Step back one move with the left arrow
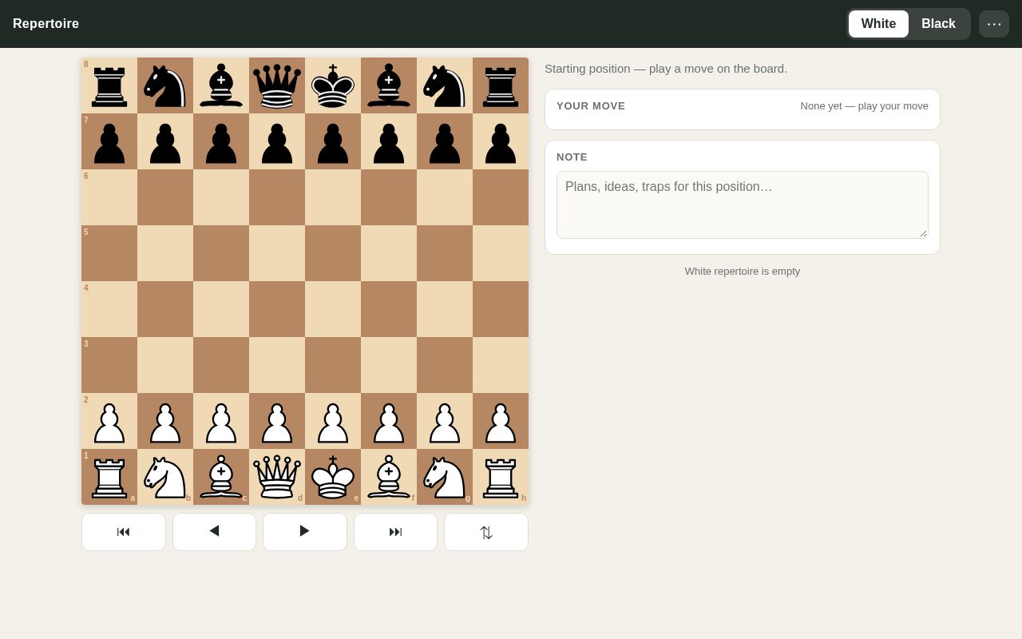The height and width of the screenshot is (639, 1022). 214,532
